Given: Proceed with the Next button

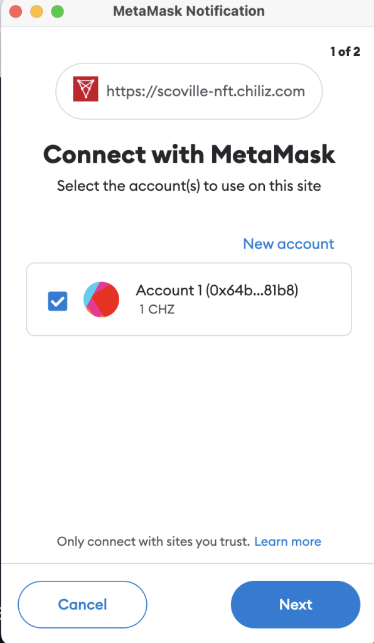Looking at the screenshot, I should (296, 605).
